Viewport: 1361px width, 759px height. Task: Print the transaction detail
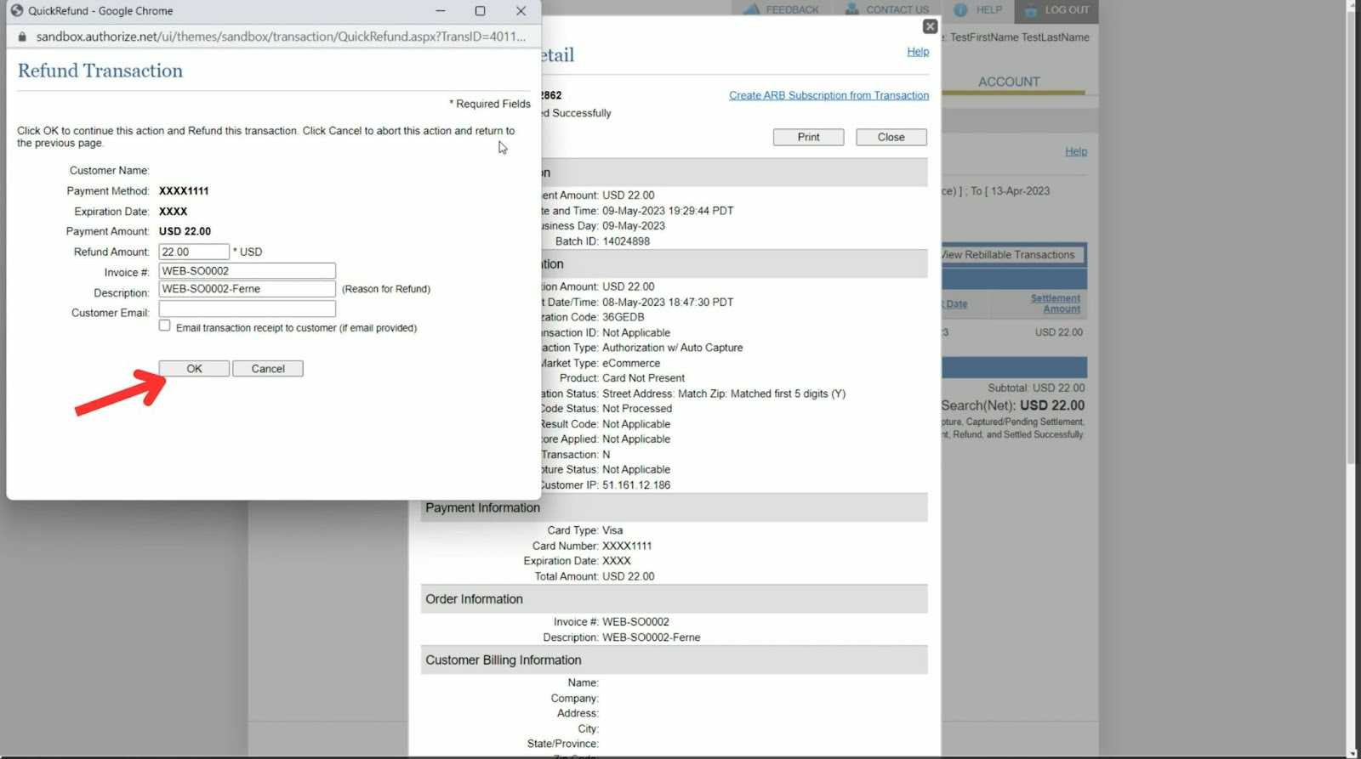click(x=808, y=137)
